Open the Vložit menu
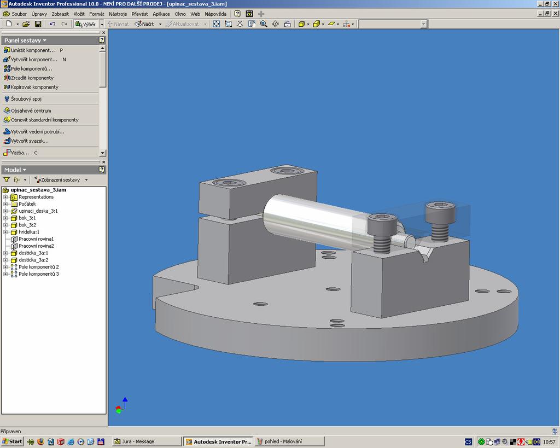560x448 pixels. tap(79, 14)
